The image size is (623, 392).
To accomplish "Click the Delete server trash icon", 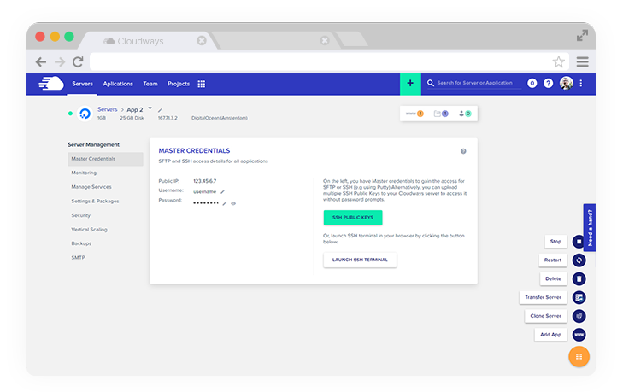I will [579, 278].
